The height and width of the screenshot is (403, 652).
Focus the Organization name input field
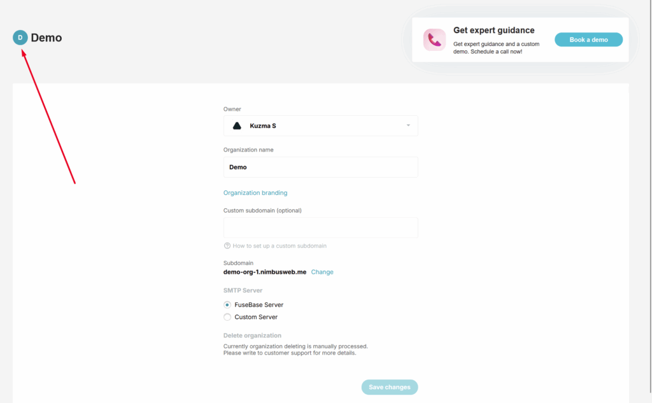[320, 167]
